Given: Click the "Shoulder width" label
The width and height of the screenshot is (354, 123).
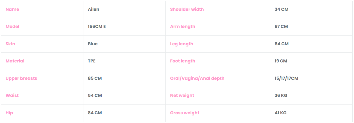Looking at the screenshot, I should tap(187, 10).
